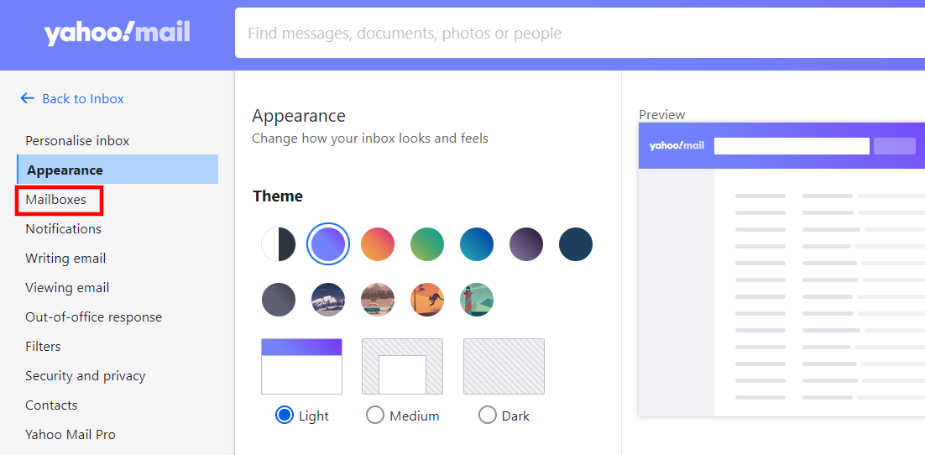Click the Back to Inbox arrow icon
Viewport: 925px width, 455px height.
(x=27, y=98)
